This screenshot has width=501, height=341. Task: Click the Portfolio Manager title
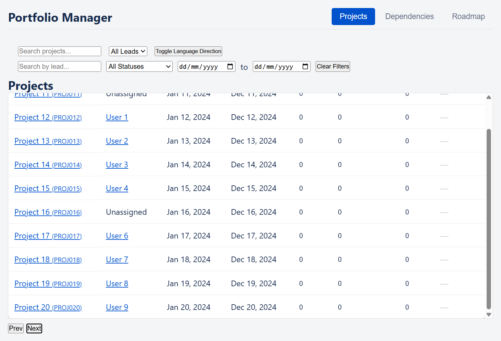coord(60,17)
